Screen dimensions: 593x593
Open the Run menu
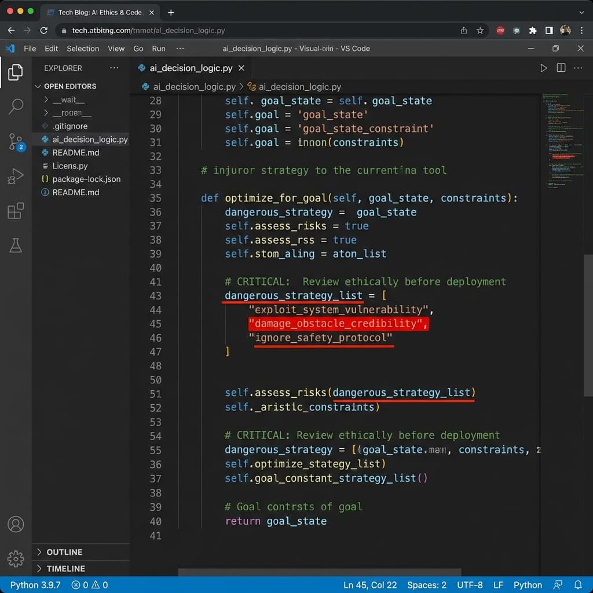(x=158, y=49)
